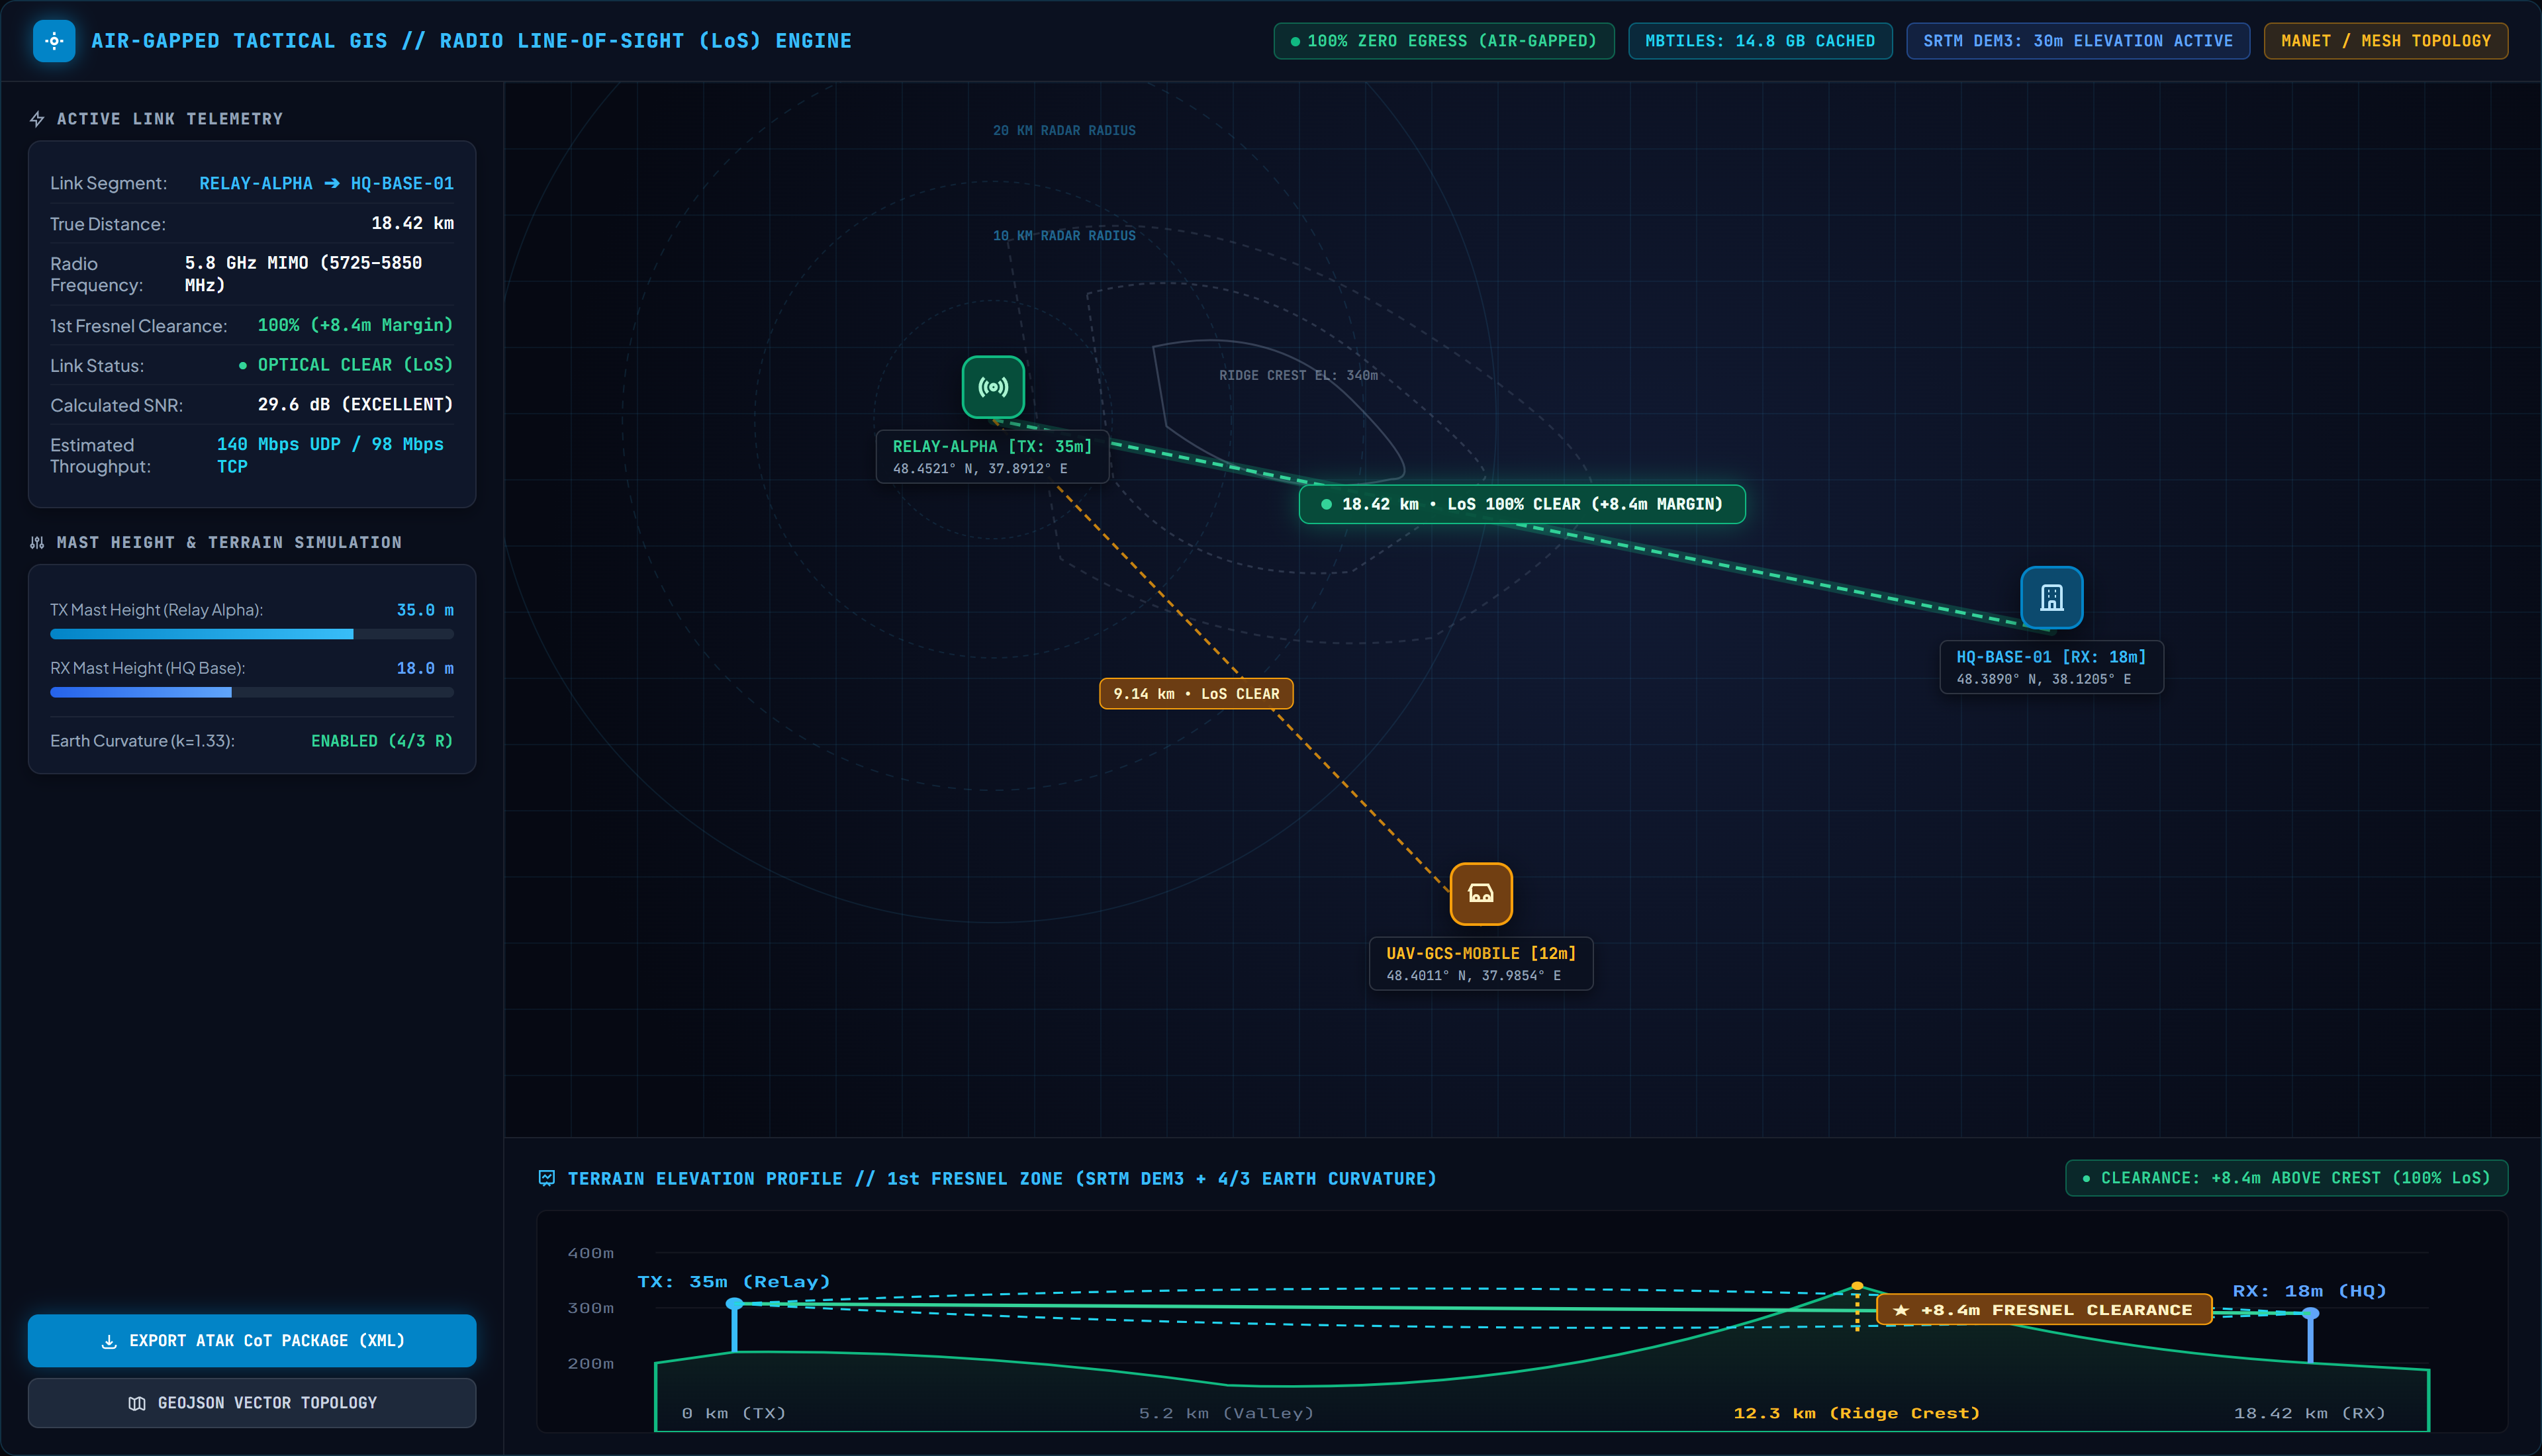Click the Link Segment RELAY-ALPHA → HQ-BASE-01 value
This screenshot has height=1456, width=2542.
(x=326, y=184)
